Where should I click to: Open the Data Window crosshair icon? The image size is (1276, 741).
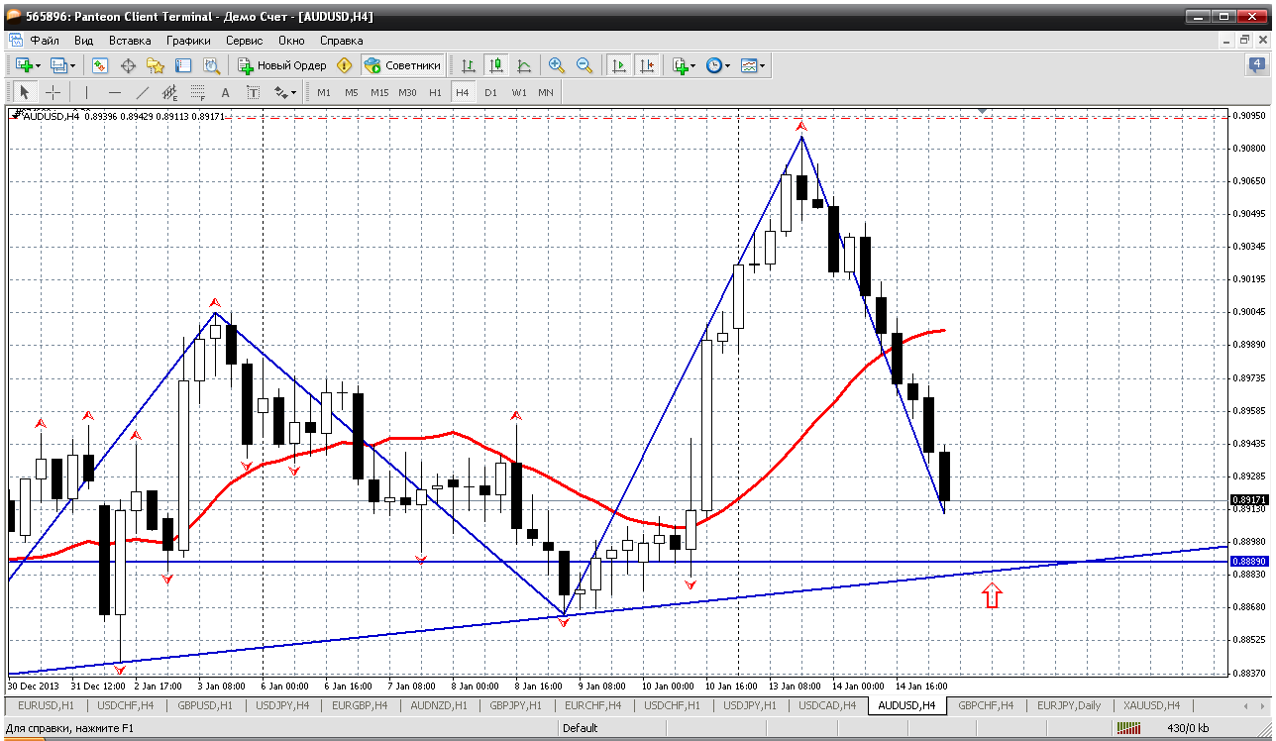coord(128,65)
